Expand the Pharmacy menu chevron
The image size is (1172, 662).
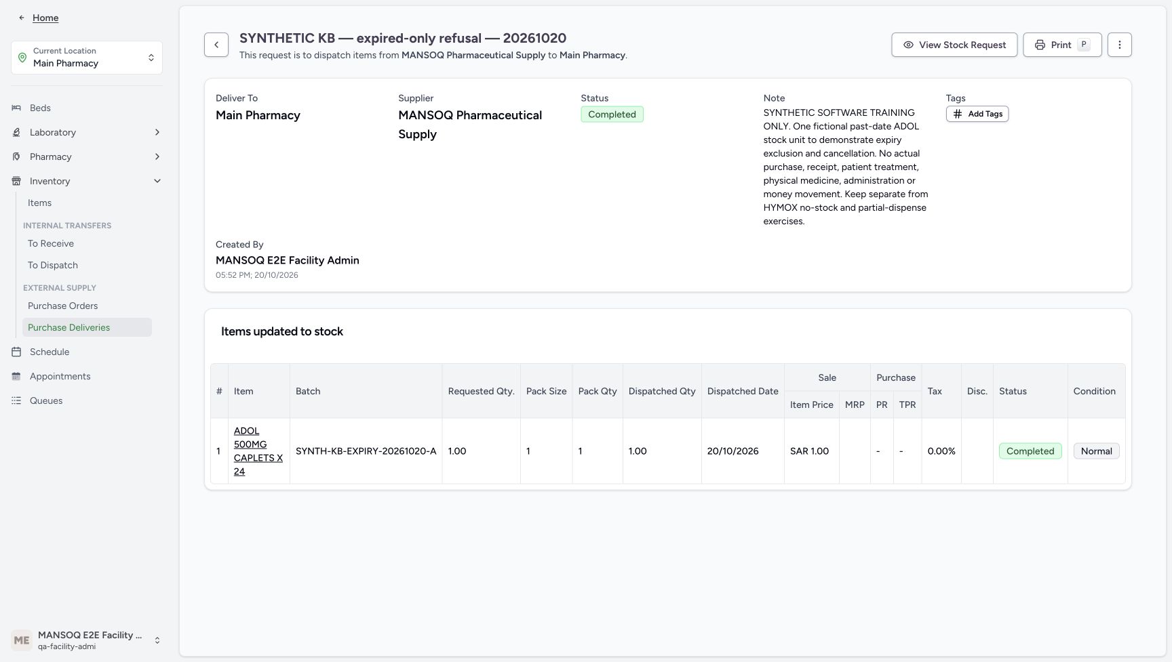point(157,157)
